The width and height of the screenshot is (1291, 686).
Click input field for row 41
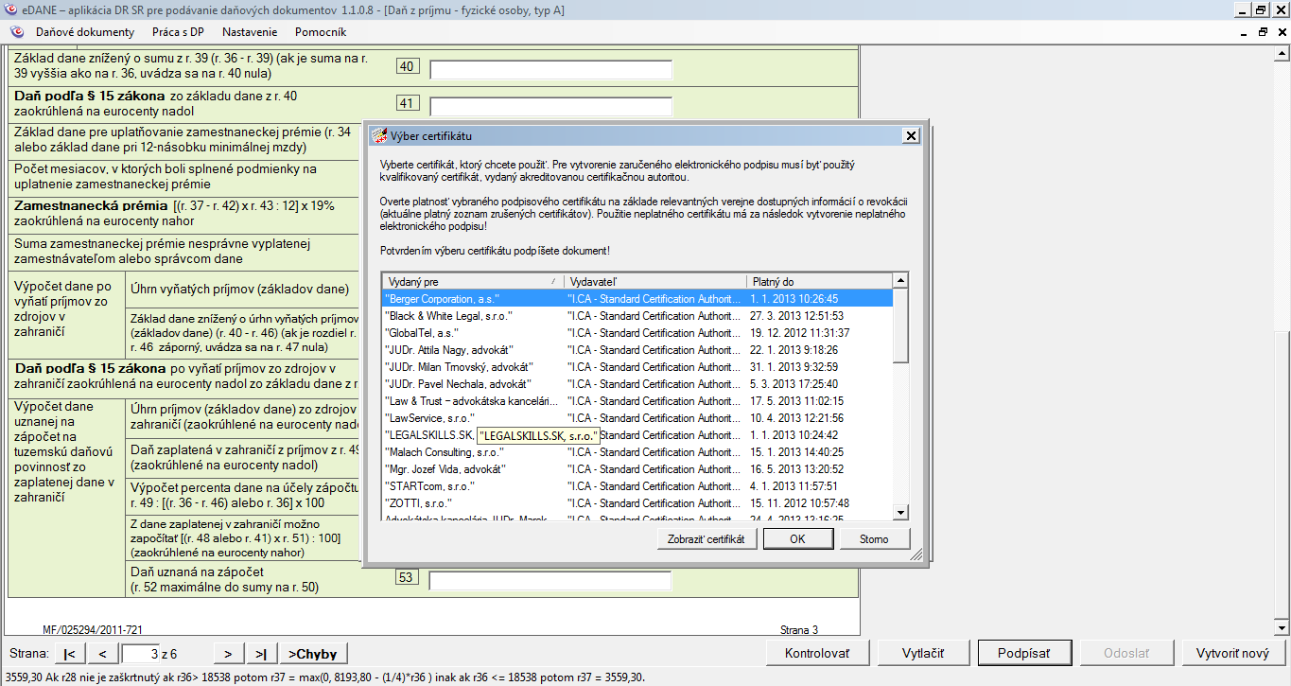[x=550, y=106]
